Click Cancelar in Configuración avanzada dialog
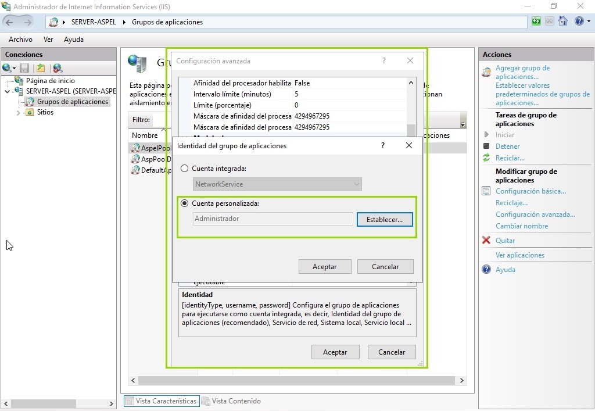The image size is (595, 411). [x=392, y=352]
